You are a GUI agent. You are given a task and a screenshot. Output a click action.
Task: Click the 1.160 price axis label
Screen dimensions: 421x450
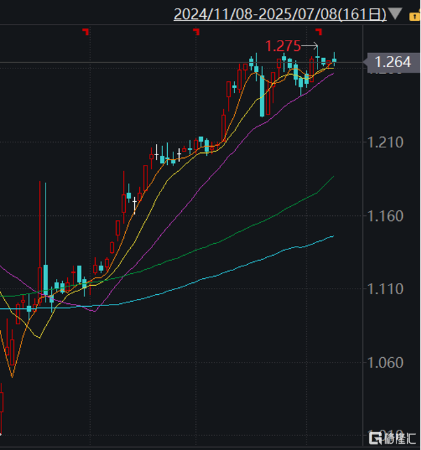pyautogui.click(x=385, y=216)
